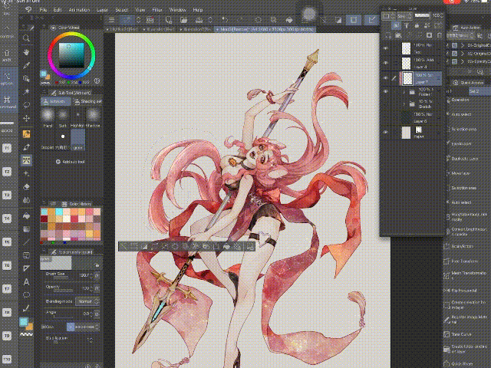Image resolution: width=491 pixels, height=368 pixels.
Task: Select the Balloon tool
Action: pyautogui.click(x=26, y=295)
